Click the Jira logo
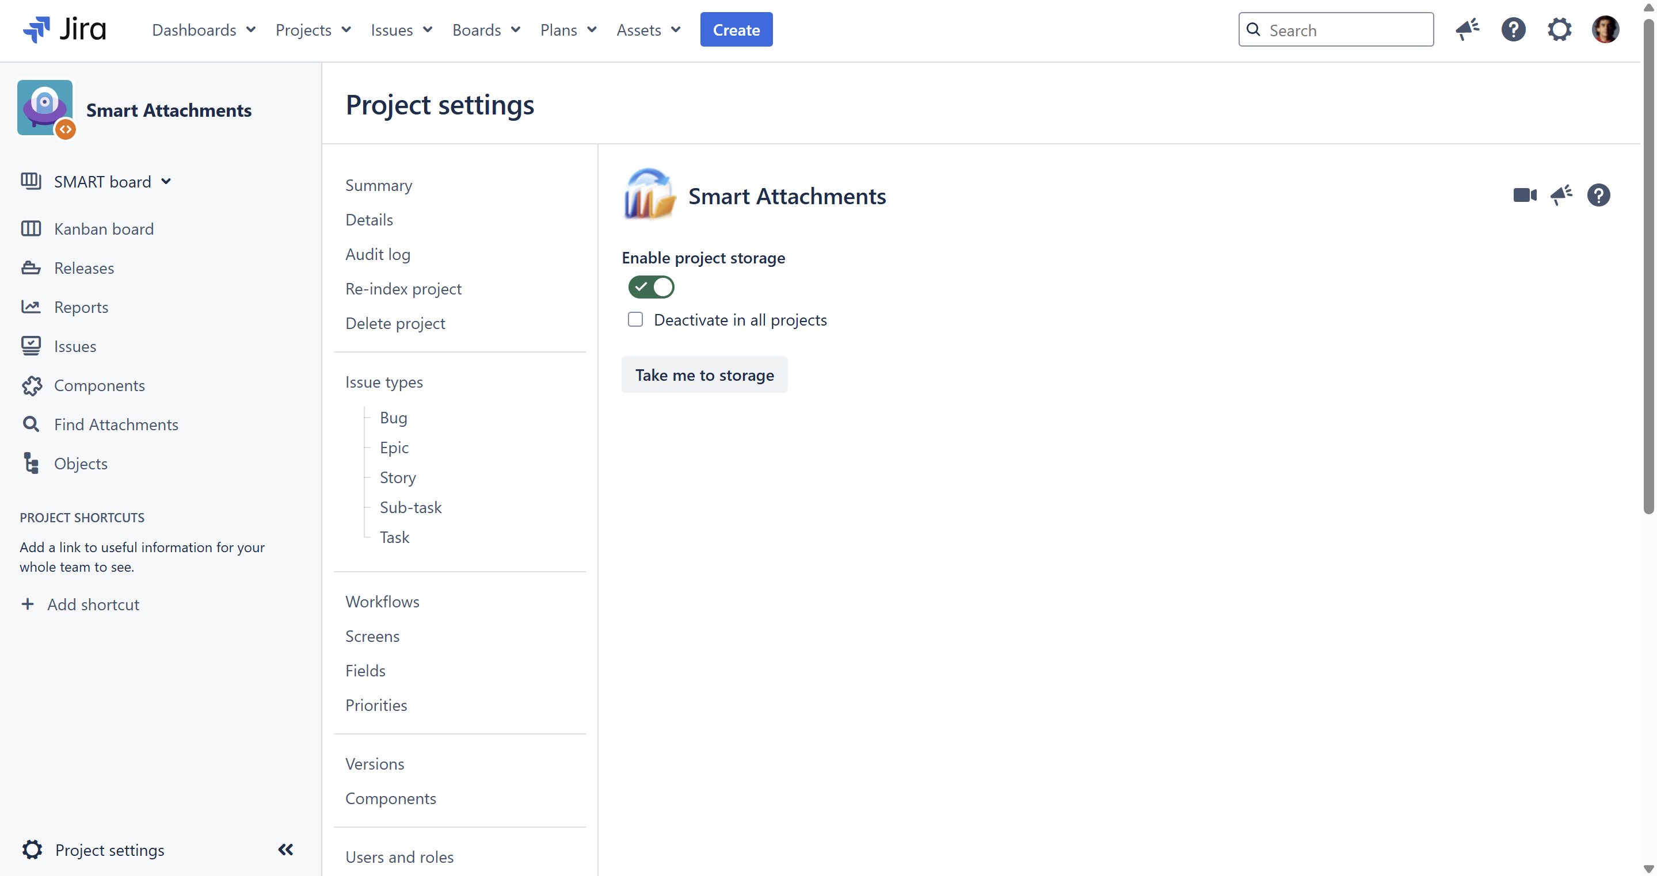1657x876 pixels. pyautogui.click(x=64, y=29)
